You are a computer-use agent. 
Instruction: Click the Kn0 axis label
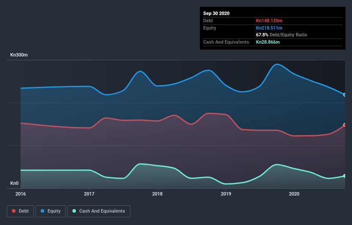tap(15, 183)
